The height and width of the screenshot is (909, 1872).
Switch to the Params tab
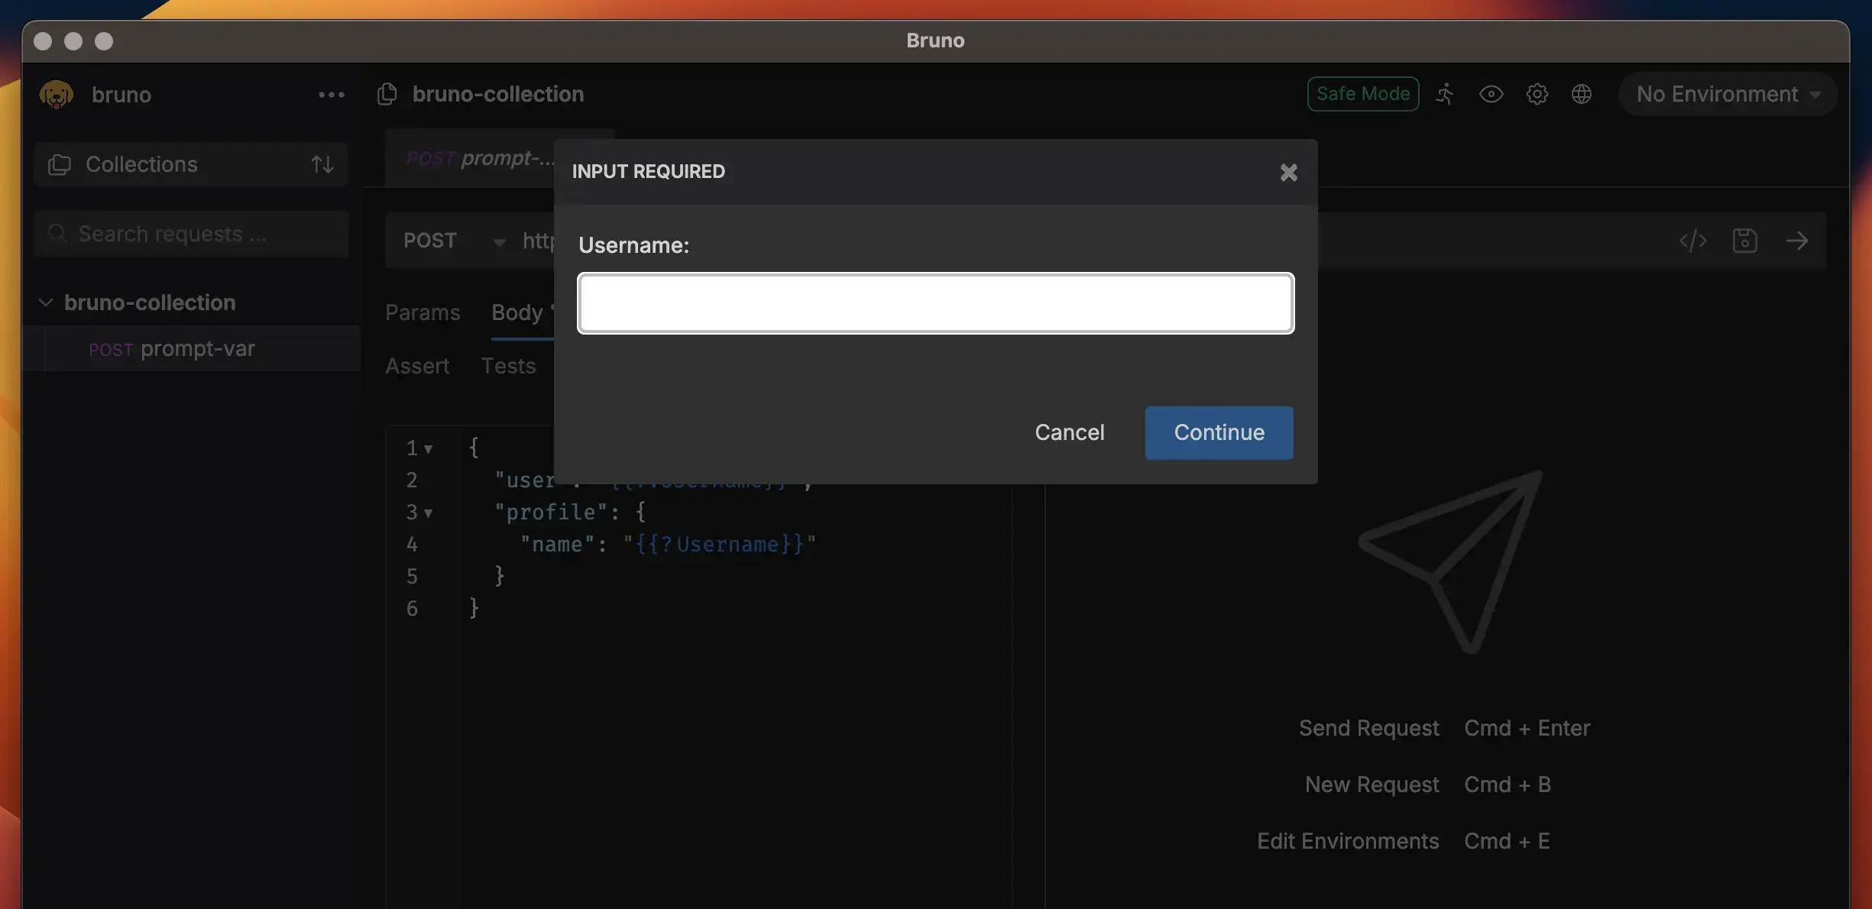pyautogui.click(x=422, y=312)
